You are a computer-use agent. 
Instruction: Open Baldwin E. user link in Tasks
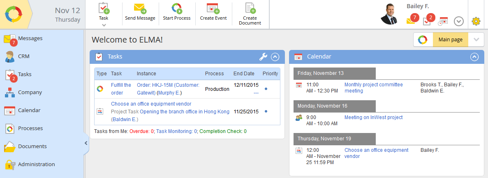(125, 119)
